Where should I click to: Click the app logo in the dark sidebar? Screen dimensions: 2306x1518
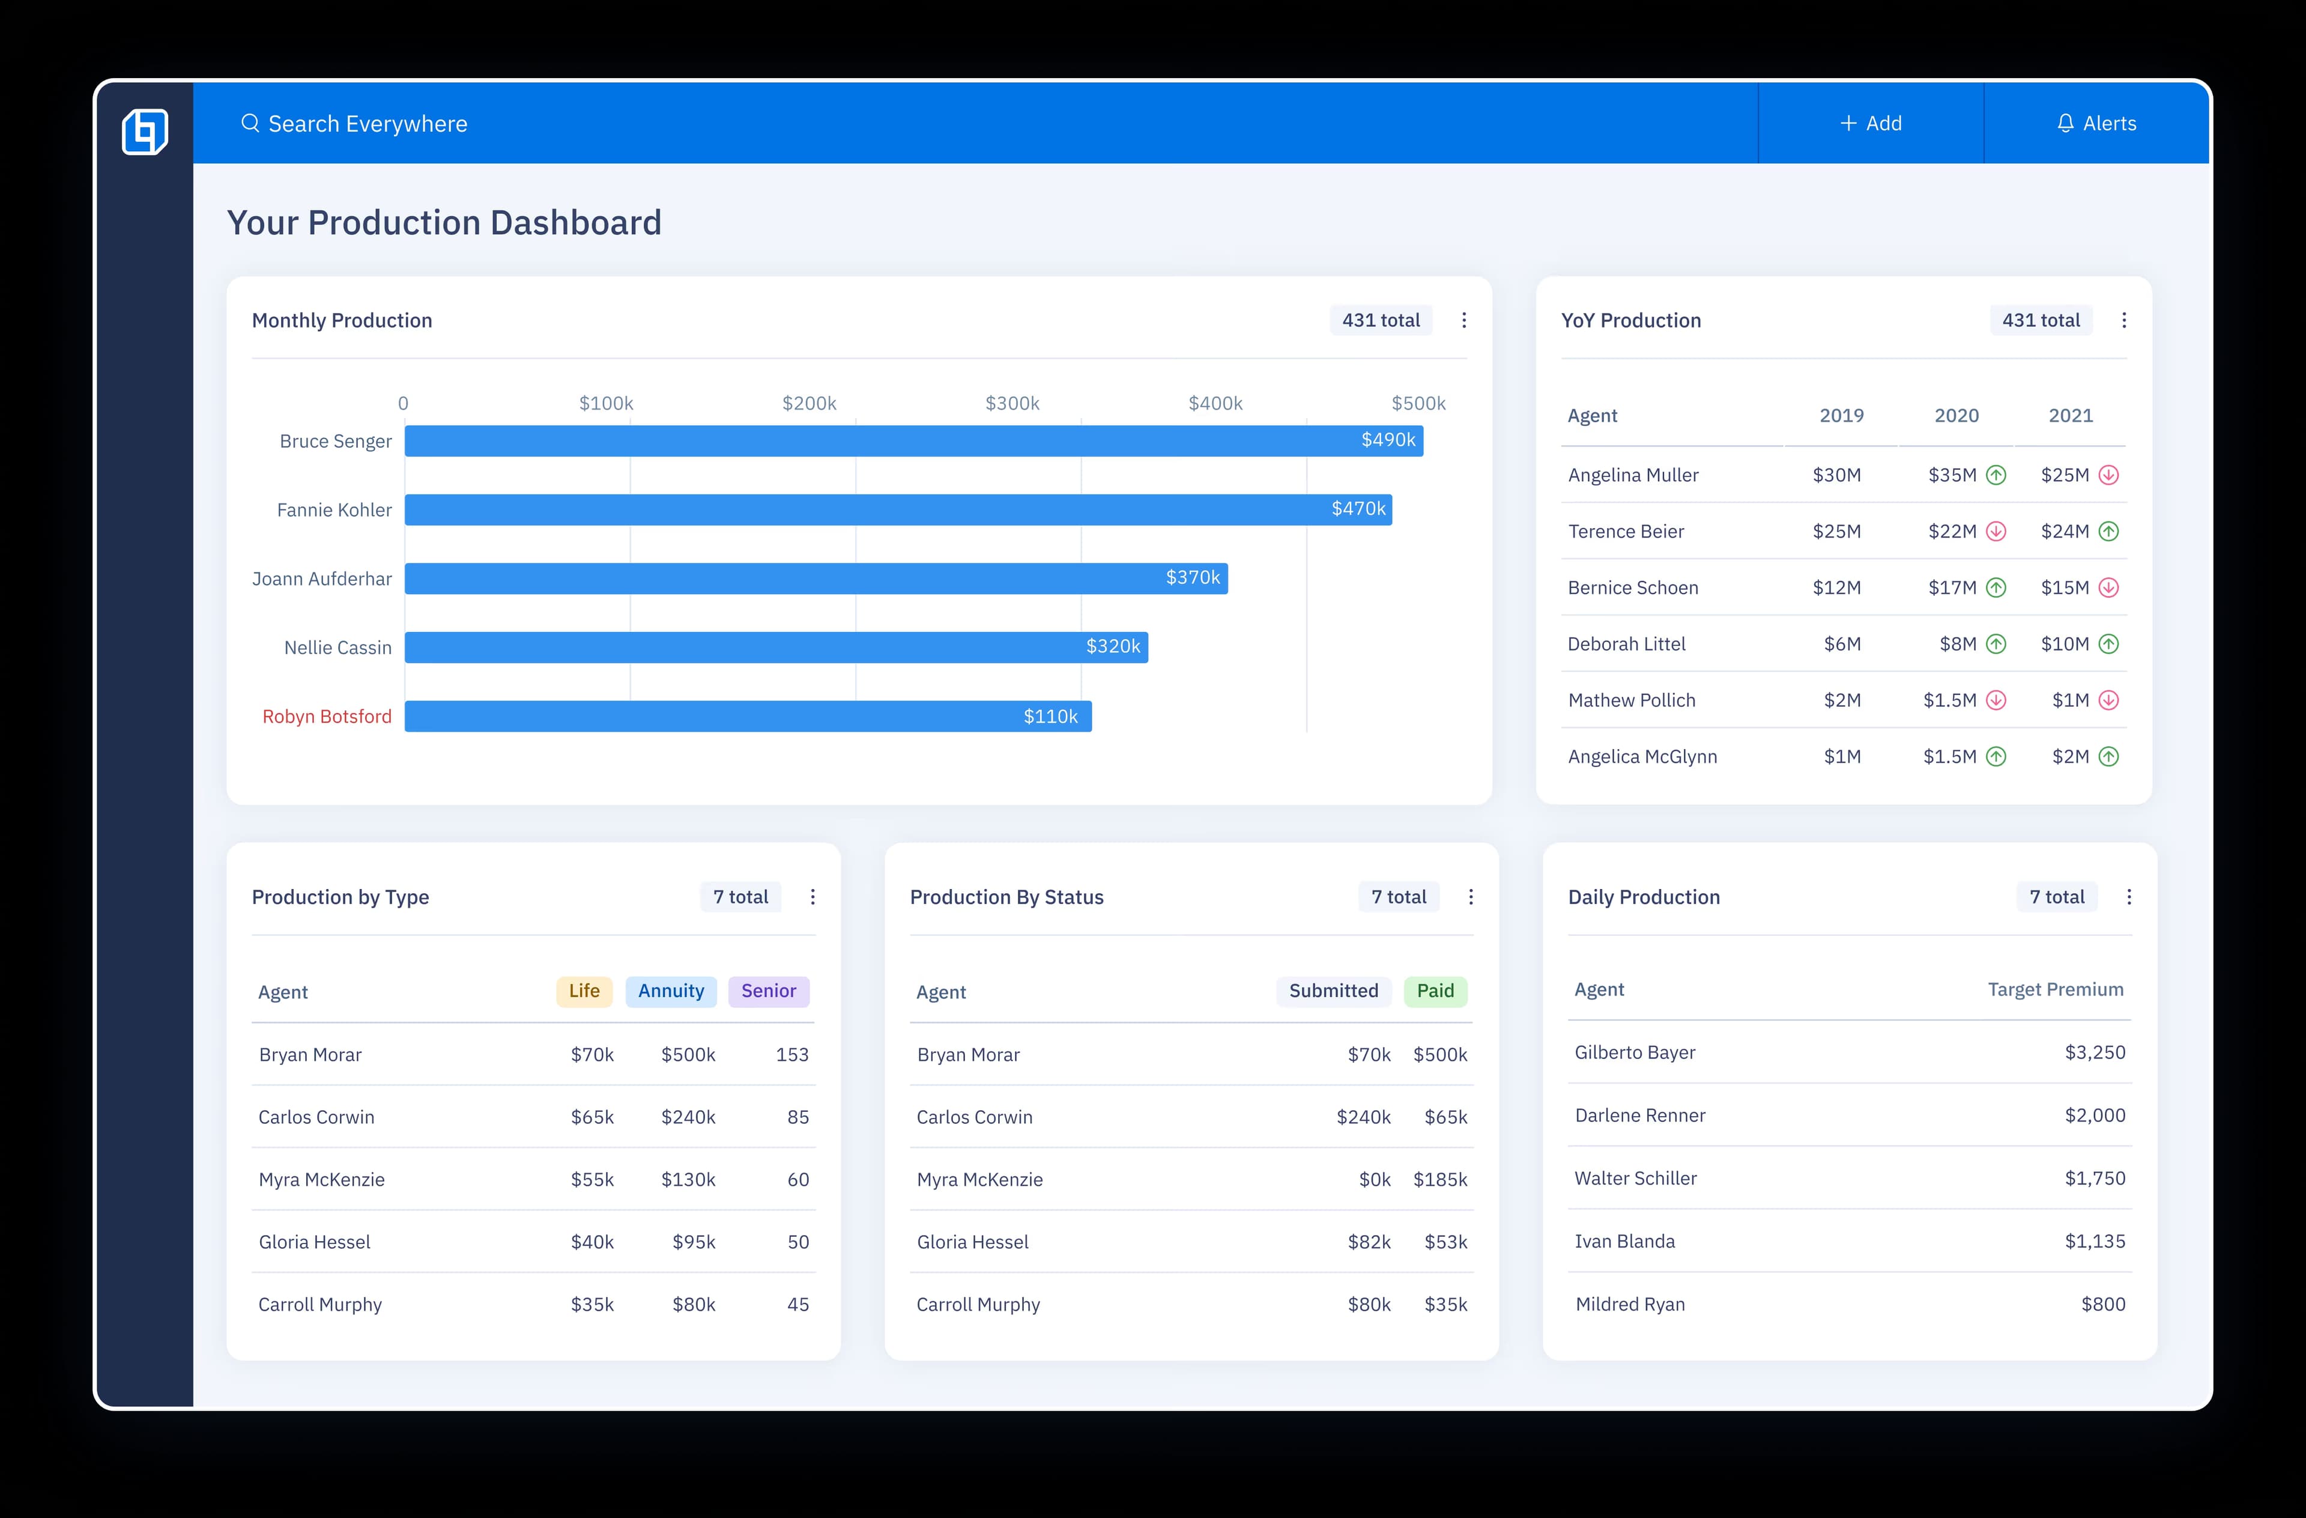tap(144, 130)
